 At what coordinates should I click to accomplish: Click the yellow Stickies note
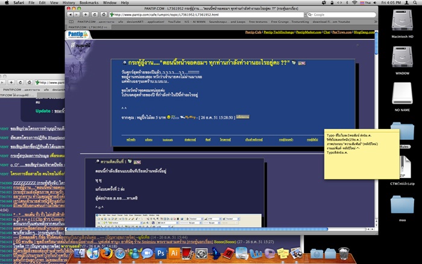[x=362, y=156]
